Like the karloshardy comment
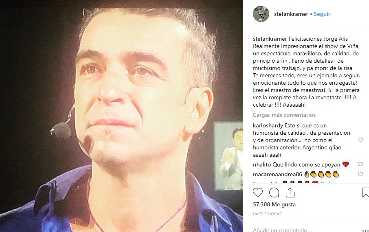This screenshot has width=369, height=232. pos(360,140)
